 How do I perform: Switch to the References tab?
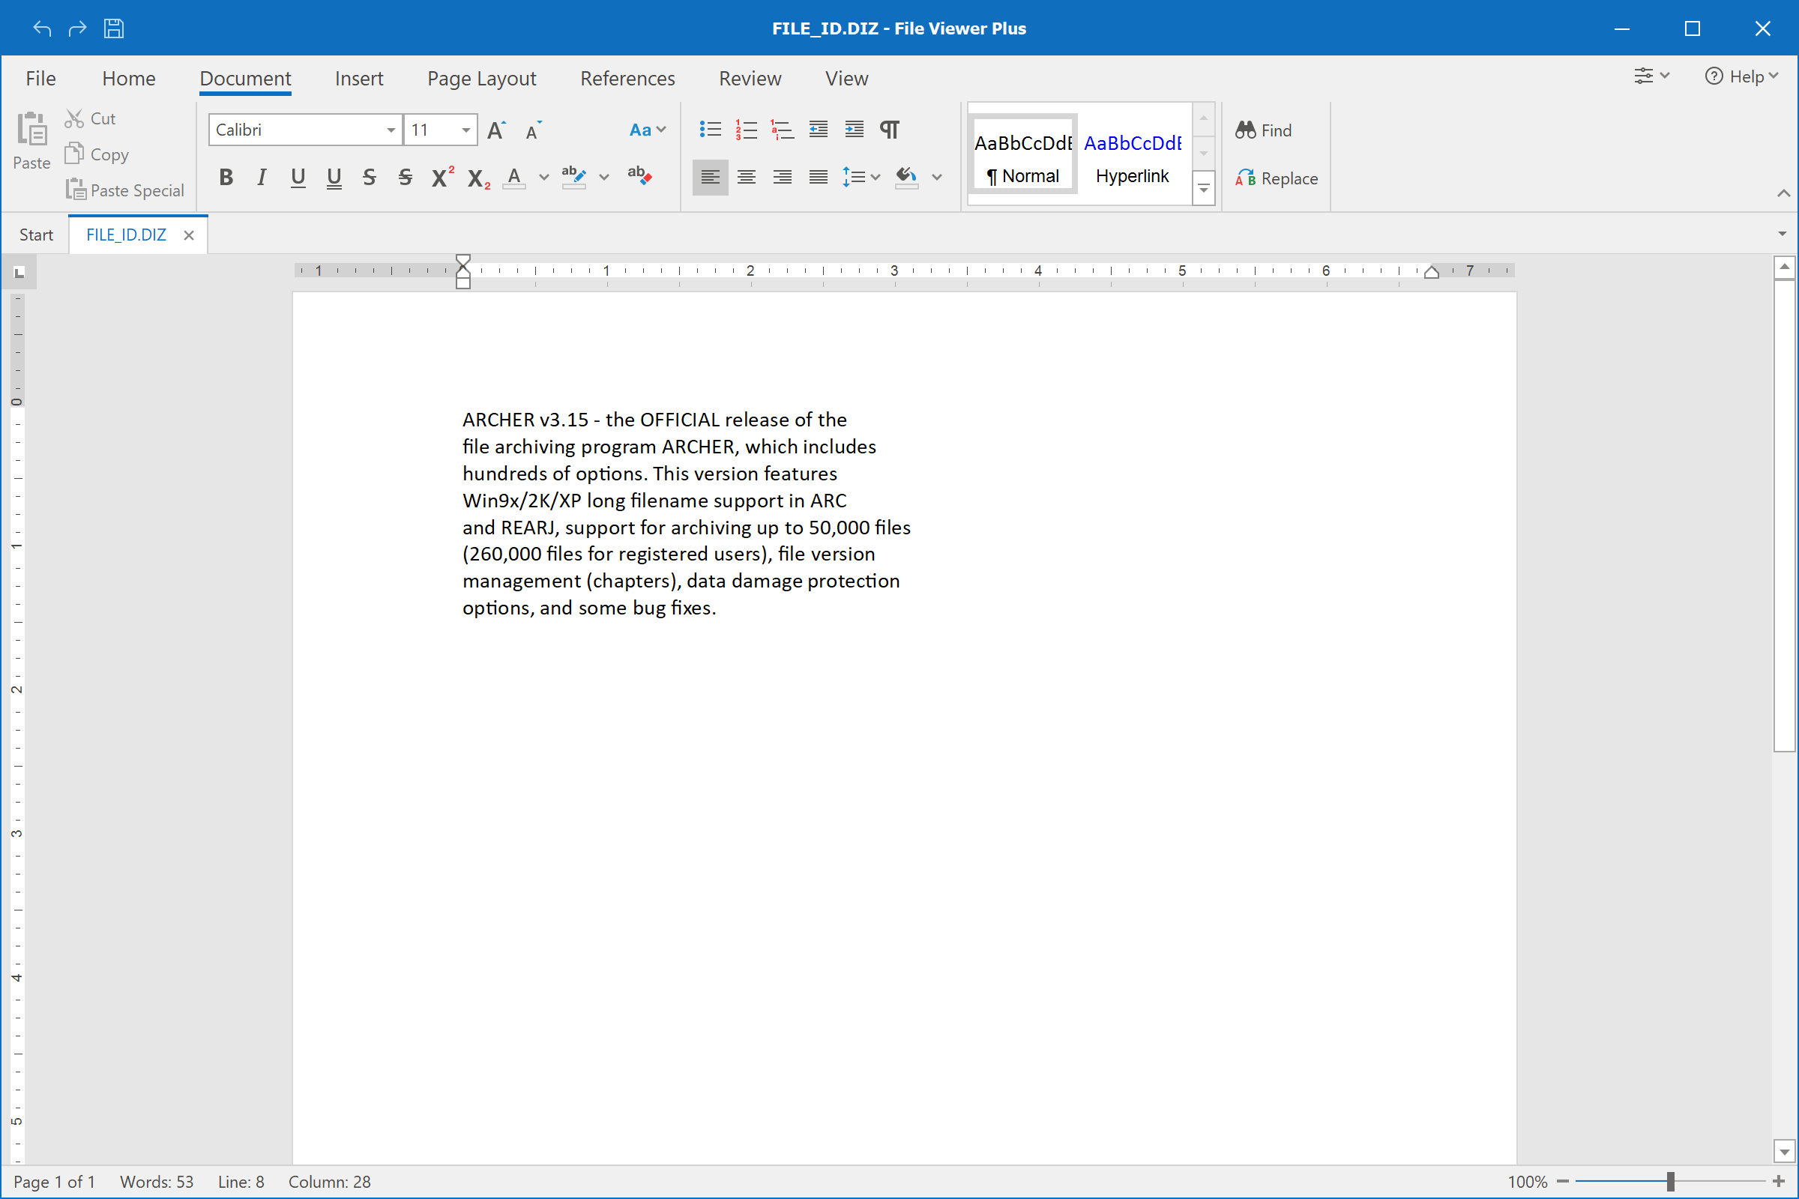(x=627, y=78)
